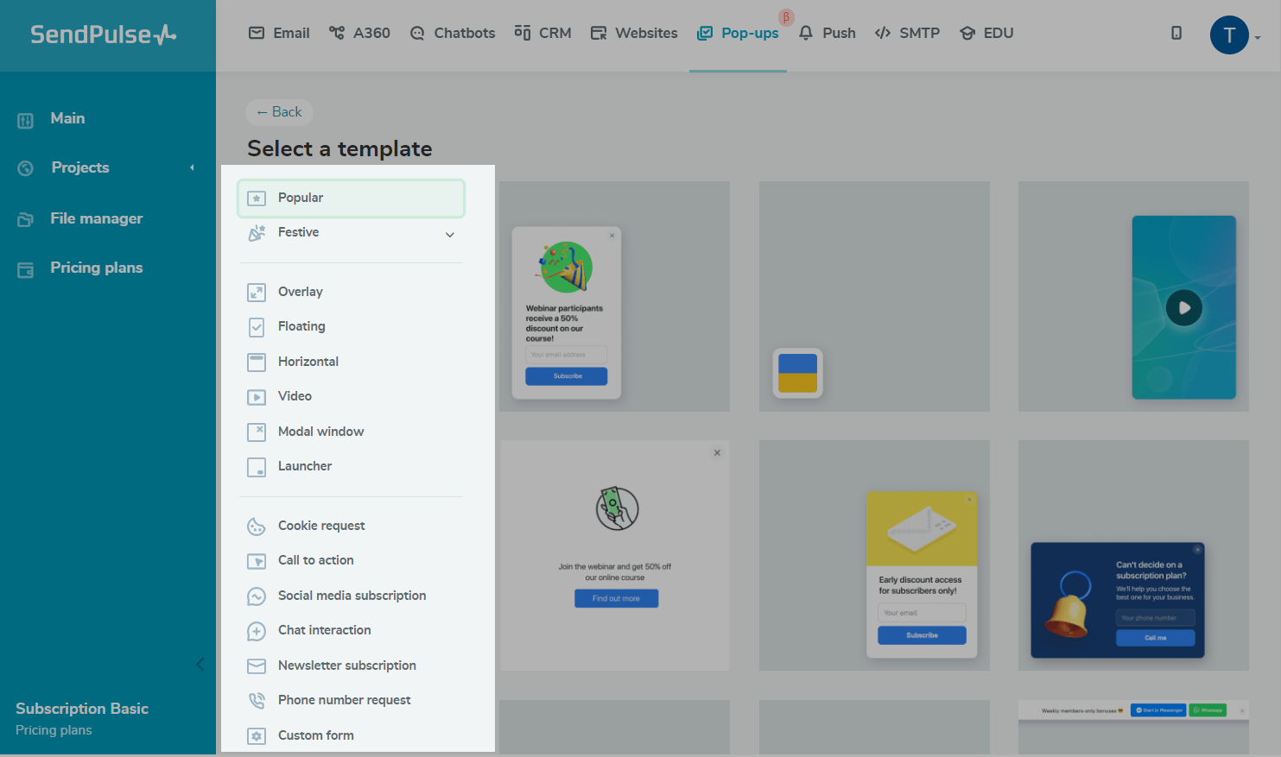Switch to the Chatbots tab
Viewport: 1281px width, 757px height.
click(453, 33)
